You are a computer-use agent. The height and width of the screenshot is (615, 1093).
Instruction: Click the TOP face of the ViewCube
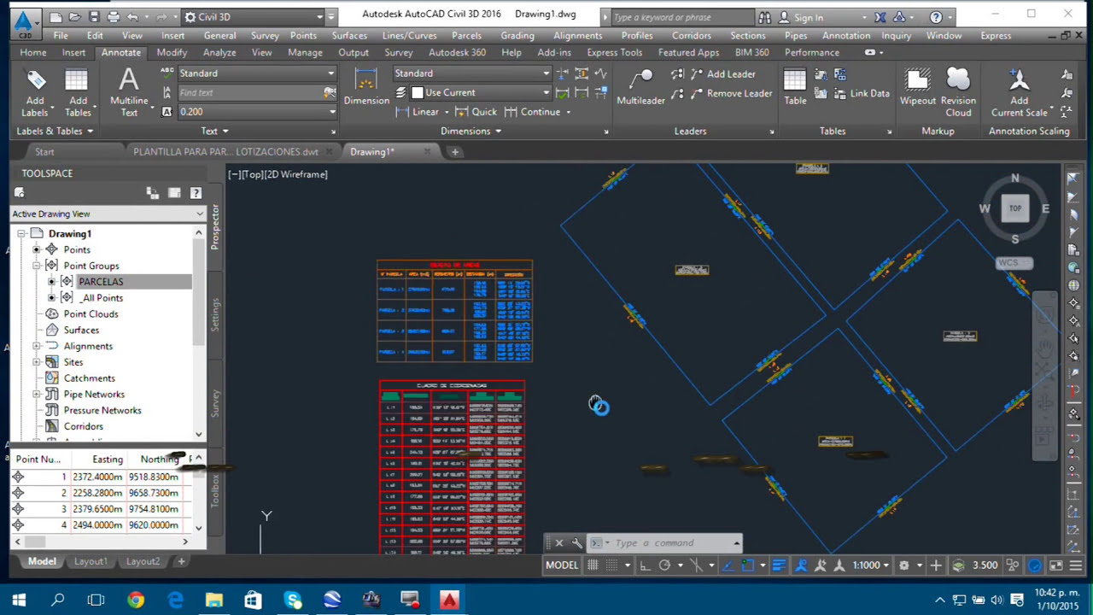coord(1015,208)
